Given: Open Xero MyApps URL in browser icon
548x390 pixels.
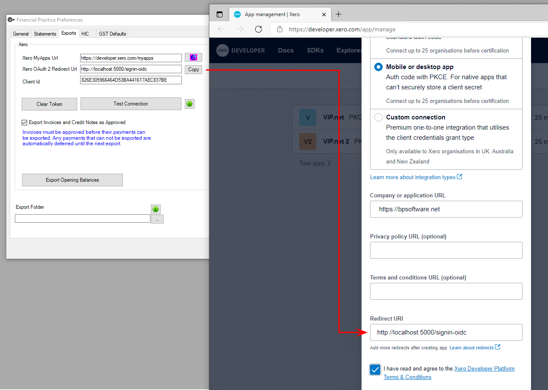Looking at the screenshot, I should click(193, 58).
